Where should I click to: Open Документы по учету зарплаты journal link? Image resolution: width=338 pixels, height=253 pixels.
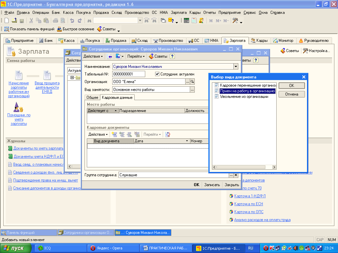(38, 148)
